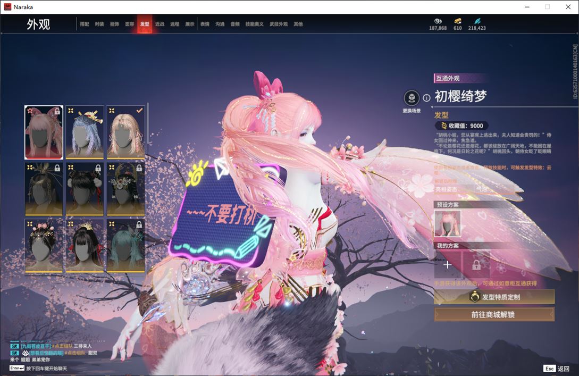Click the locked scheme slot under 我的方案
Screen dimensions: 579x376
pos(476,264)
